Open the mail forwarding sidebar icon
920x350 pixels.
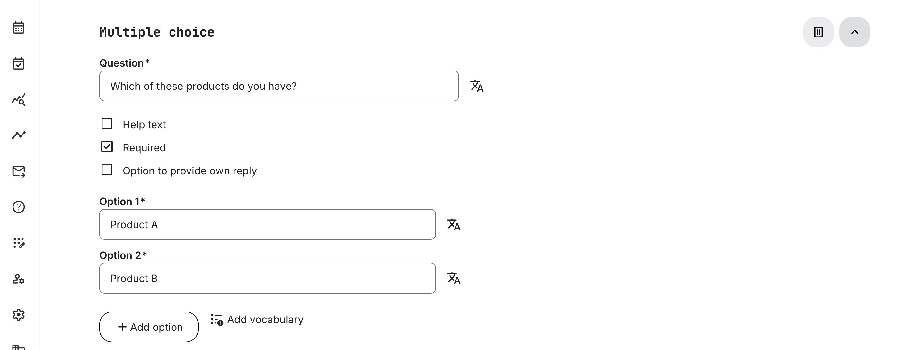[x=19, y=171]
